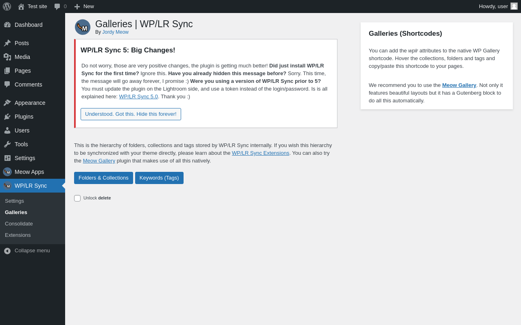
Task: Click the Users person icon
Action: coord(7,130)
